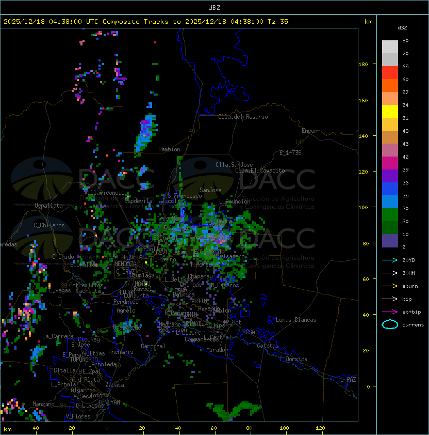Click the 'dBZ' title at window top
Viewport: 429px width, 435px height.
pyautogui.click(x=214, y=8)
